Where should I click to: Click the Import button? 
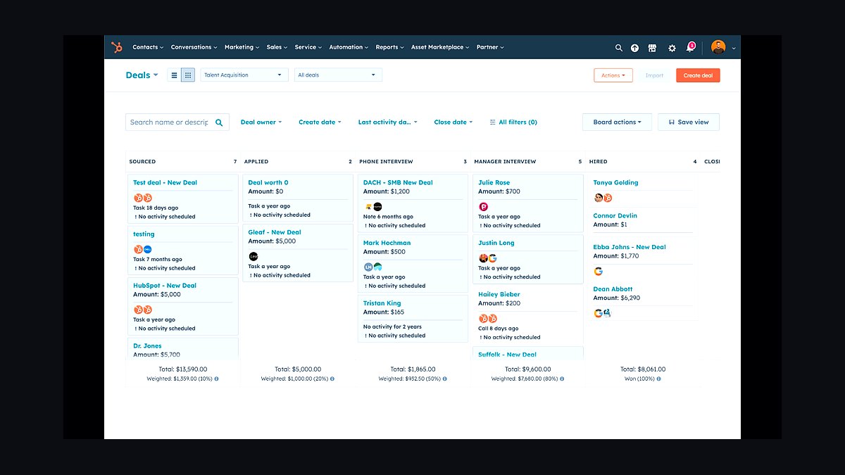tap(654, 75)
